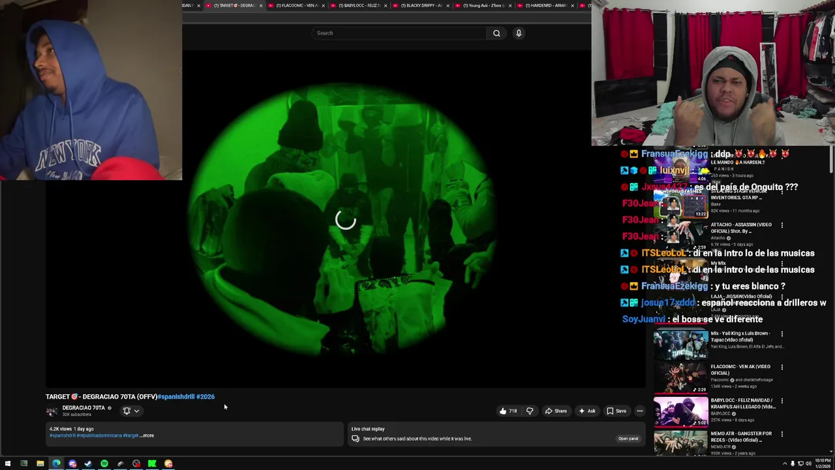This screenshot has width=835, height=470.
Task: Switch to the TARGET - DEGRACIAO browser tab
Action: (x=233, y=5)
